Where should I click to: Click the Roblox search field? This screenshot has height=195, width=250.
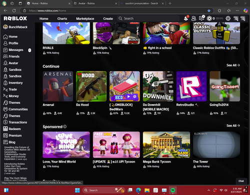click(148, 18)
